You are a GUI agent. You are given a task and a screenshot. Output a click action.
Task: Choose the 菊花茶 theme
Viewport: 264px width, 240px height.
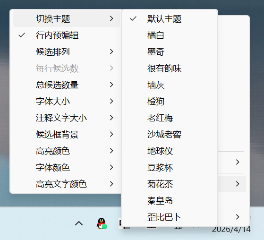[x=170, y=184]
